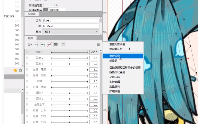Click down arrow of left list scrollbar
The width and height of the screenshot is (198, 124).
[x=22, y=65]
